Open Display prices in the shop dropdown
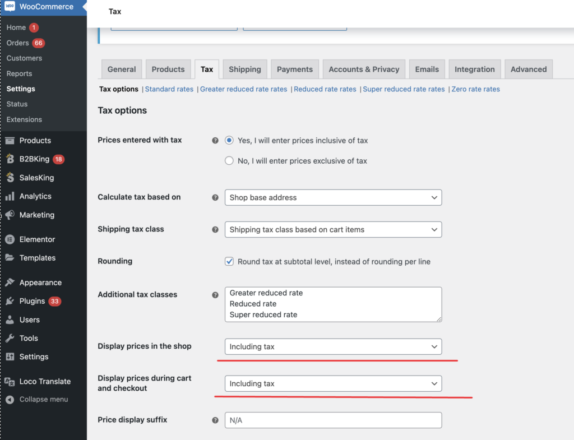 click(333, 346)
